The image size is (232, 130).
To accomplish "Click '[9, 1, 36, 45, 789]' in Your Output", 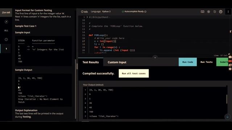I will pyautogui.click(x=101, y=90).
